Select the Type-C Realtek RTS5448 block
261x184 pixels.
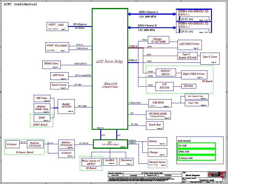pos(188,56)
